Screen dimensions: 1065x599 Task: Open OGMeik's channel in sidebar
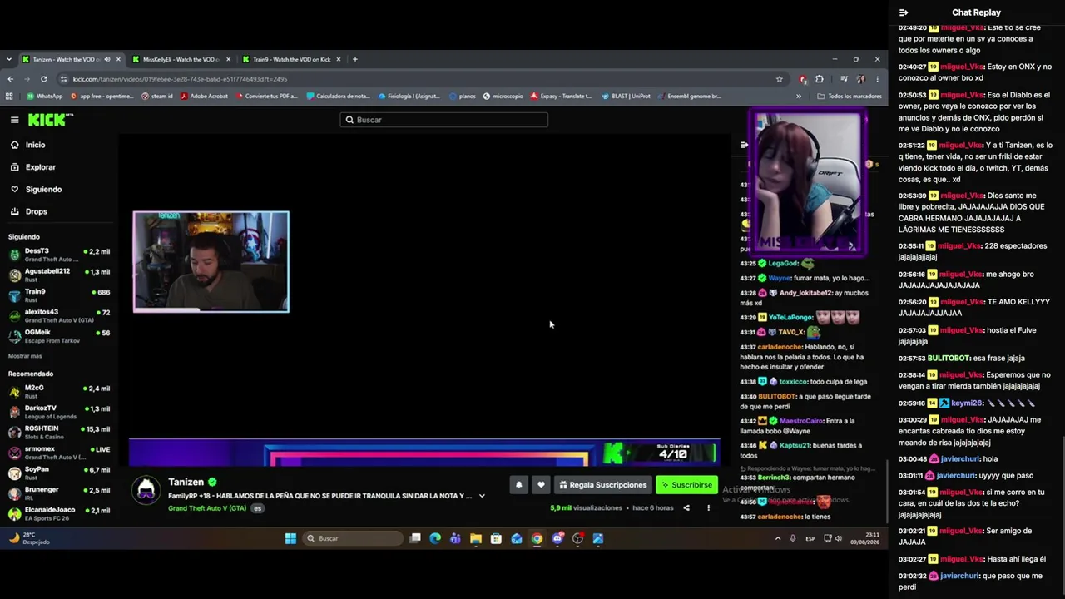coord(58,336)
